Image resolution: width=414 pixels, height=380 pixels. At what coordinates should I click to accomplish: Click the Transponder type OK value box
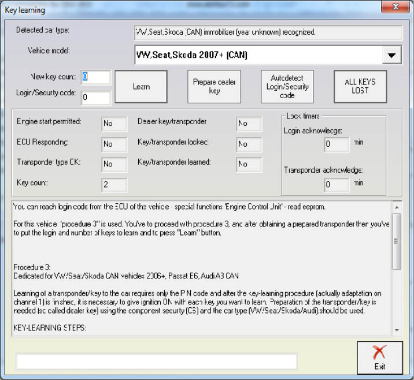pyautogui.click(x=114, y=164)
